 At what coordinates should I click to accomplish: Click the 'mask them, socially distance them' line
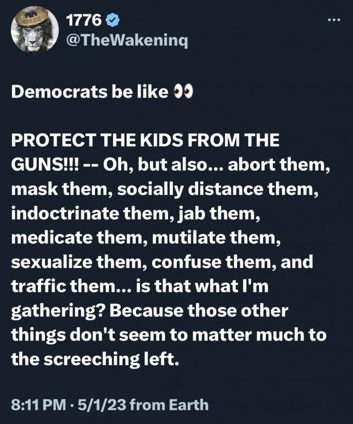tap(165, 188)
